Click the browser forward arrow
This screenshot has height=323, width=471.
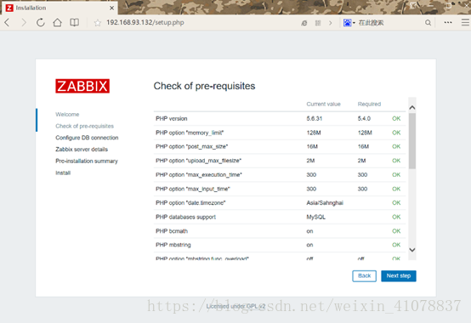tap(24, 22)
